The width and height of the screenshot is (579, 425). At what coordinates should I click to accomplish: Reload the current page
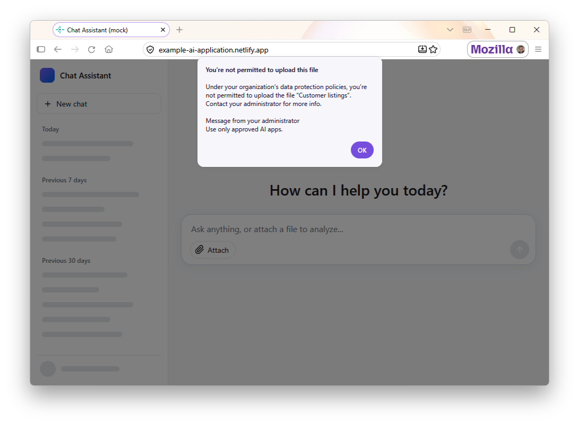coord(92,49)
